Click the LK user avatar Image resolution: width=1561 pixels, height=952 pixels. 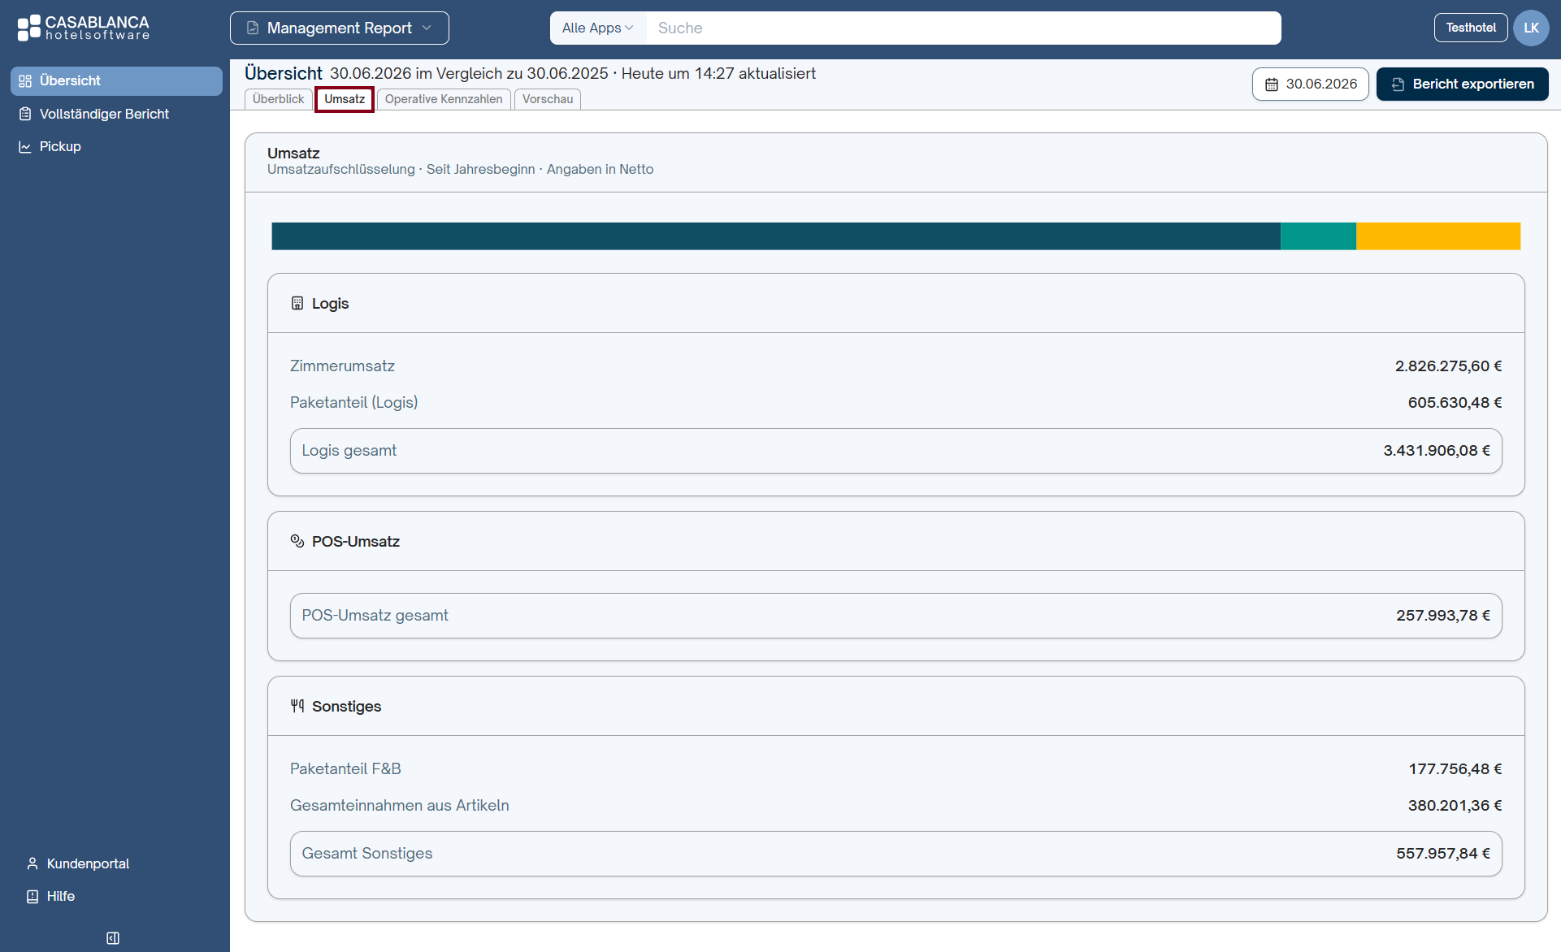1531,28
